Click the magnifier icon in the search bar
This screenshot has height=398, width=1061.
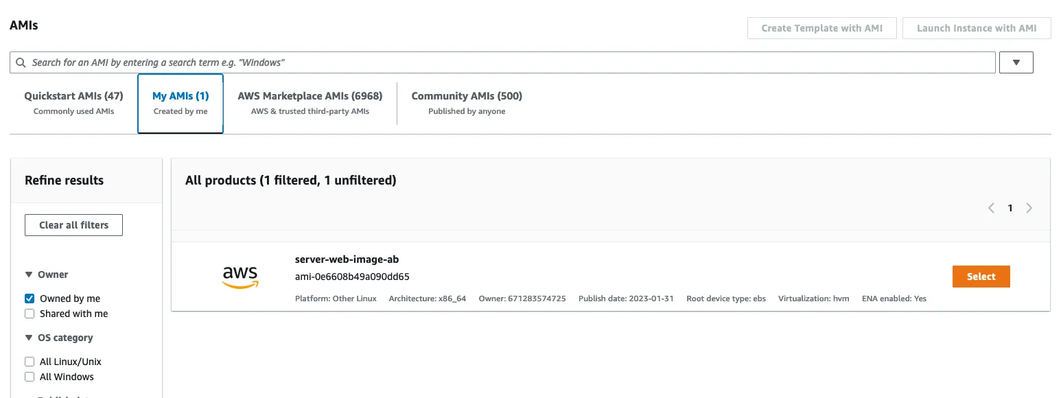click(x=21, y=62)
